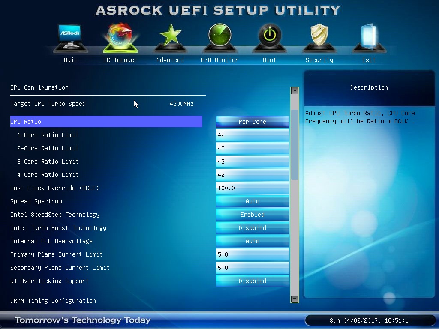Click the vertical scrollbar thumb

[295, 145]
